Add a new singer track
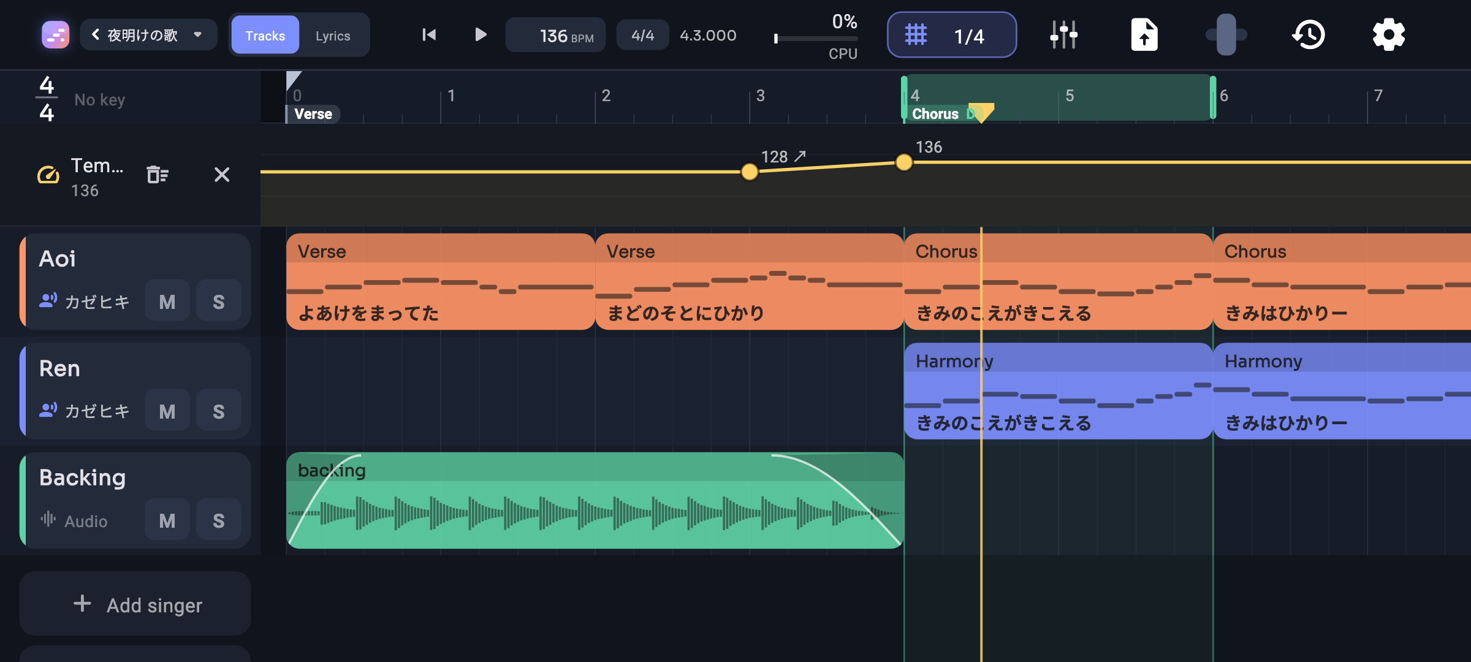Image resolution: width=1471 pixels, height=662 pixels. [135, 604]
